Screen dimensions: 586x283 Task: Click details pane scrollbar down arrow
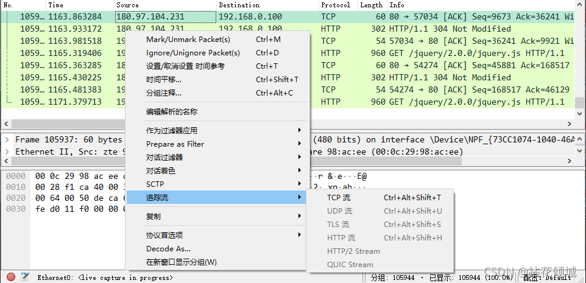[580, 151]
